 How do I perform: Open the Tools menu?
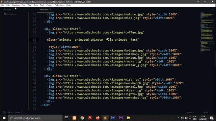[x=42, y=5]
